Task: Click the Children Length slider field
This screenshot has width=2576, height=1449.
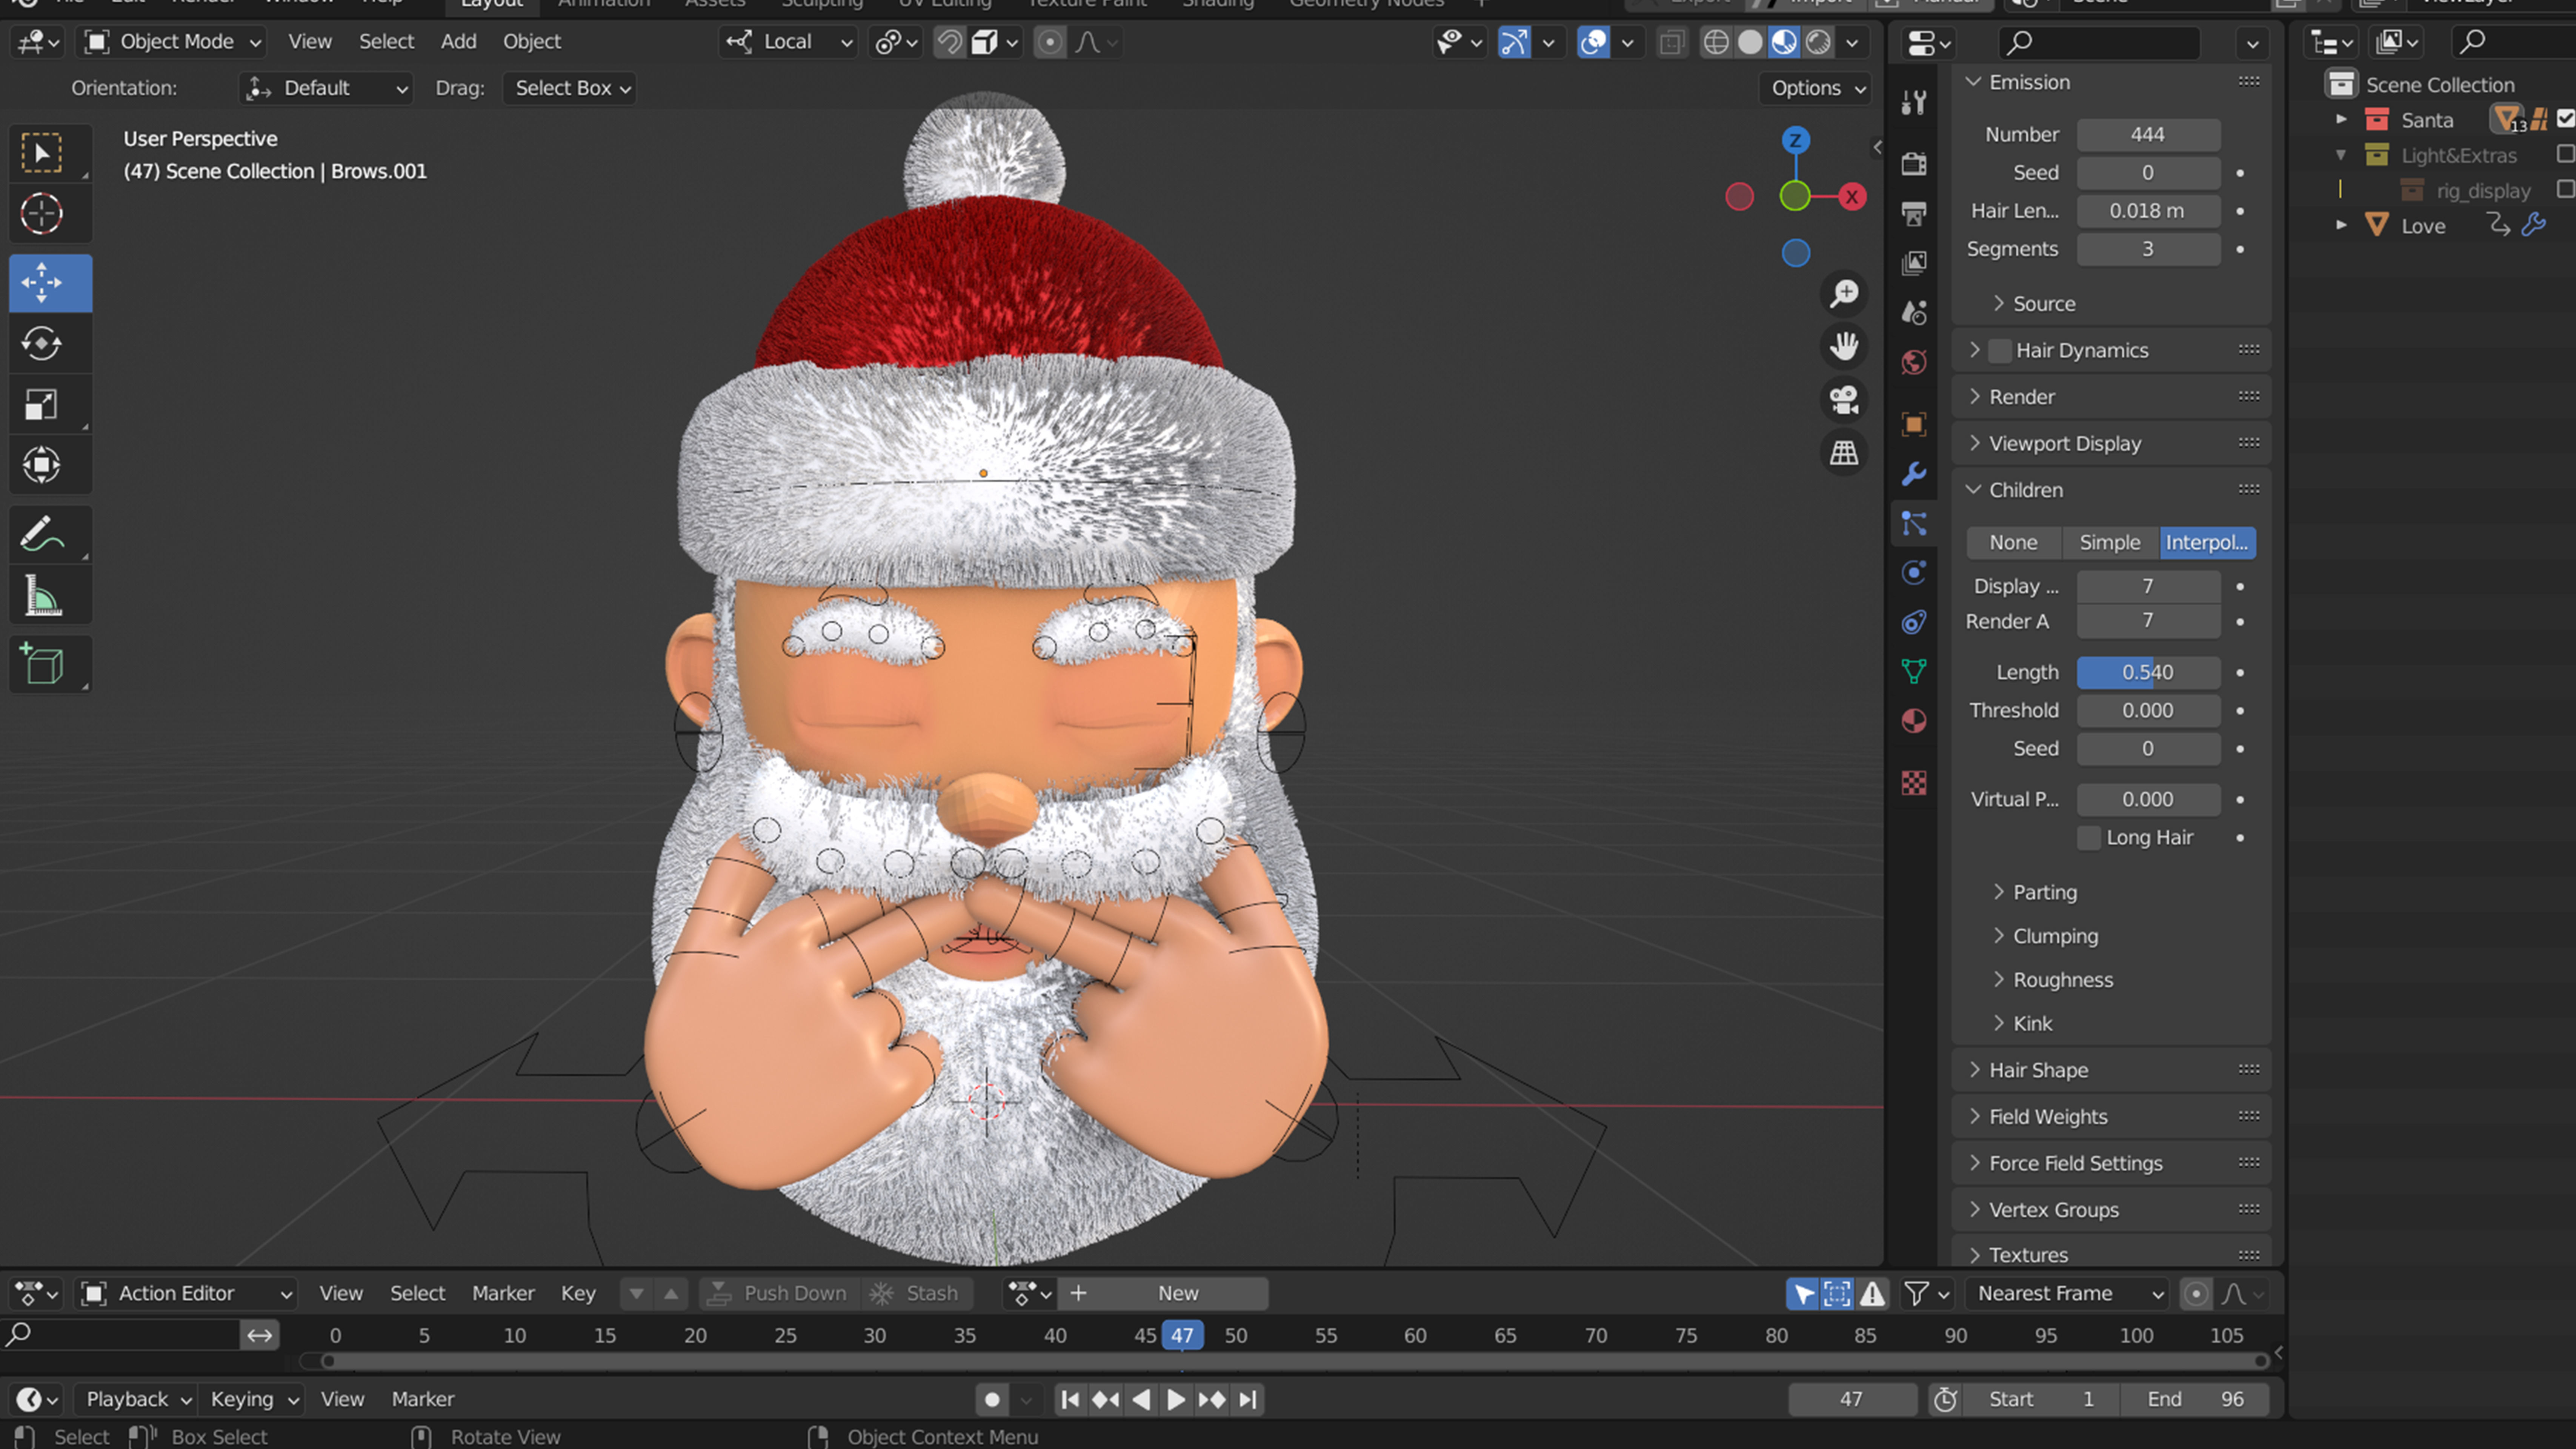Action: [2148, 673]
